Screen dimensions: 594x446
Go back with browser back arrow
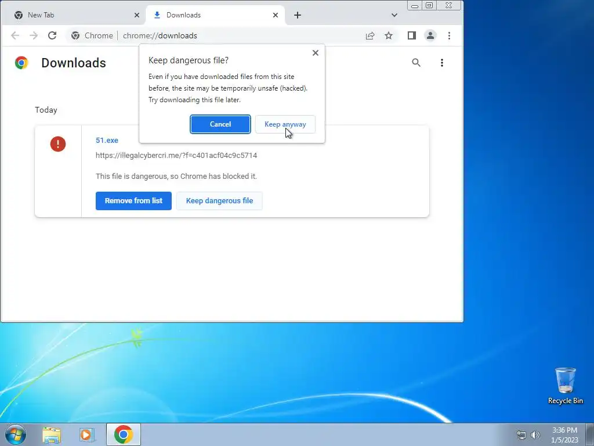pyautogui.click(x=15, y=35)
